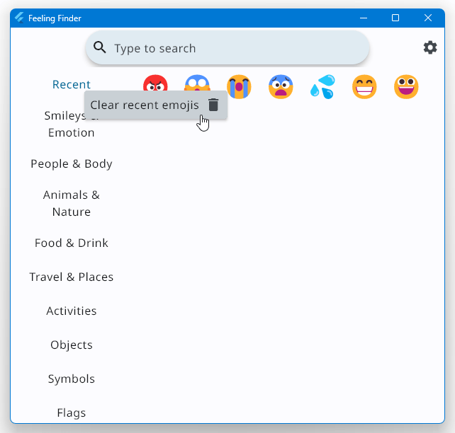Click the magnifier search icon
455x433 pixels.
[99, 47]
